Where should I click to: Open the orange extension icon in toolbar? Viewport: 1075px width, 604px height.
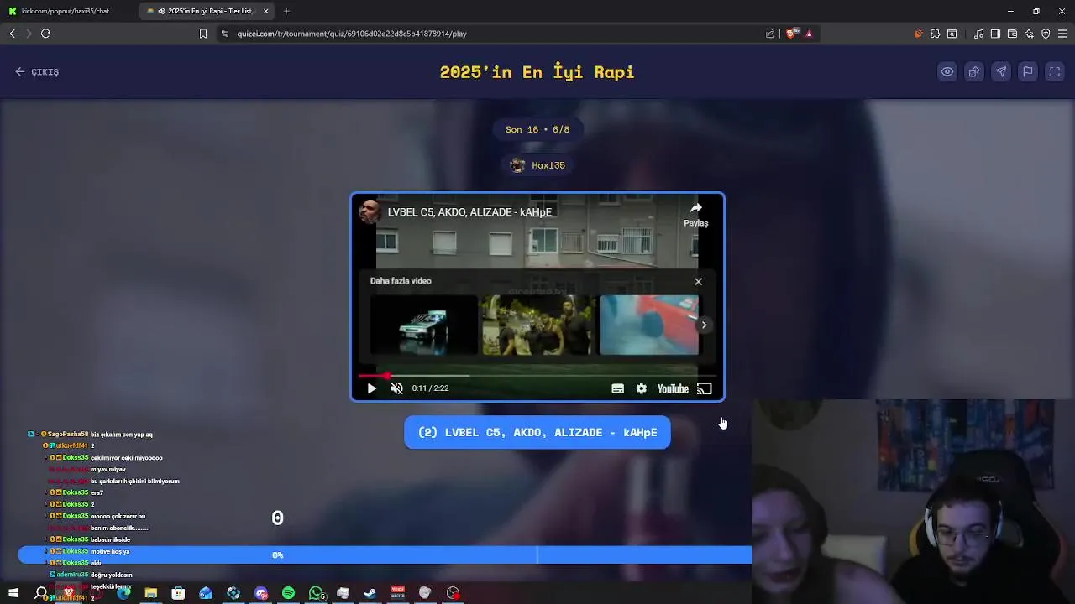918,34
